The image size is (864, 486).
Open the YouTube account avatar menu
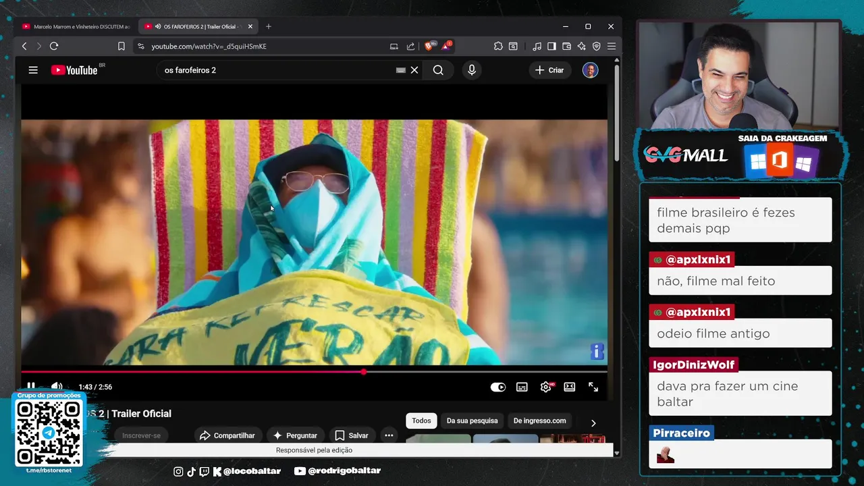(x=590, y=70)
